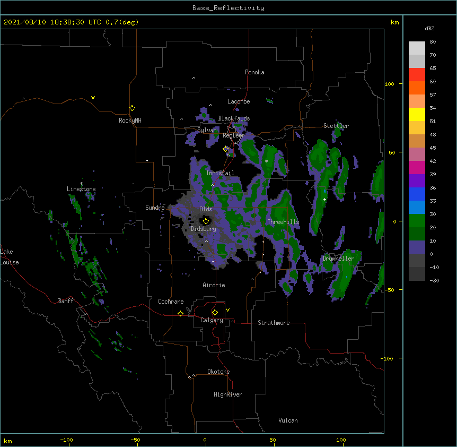Click the Didsbury label
Screen dimensions: 457x447
(204, 229)
